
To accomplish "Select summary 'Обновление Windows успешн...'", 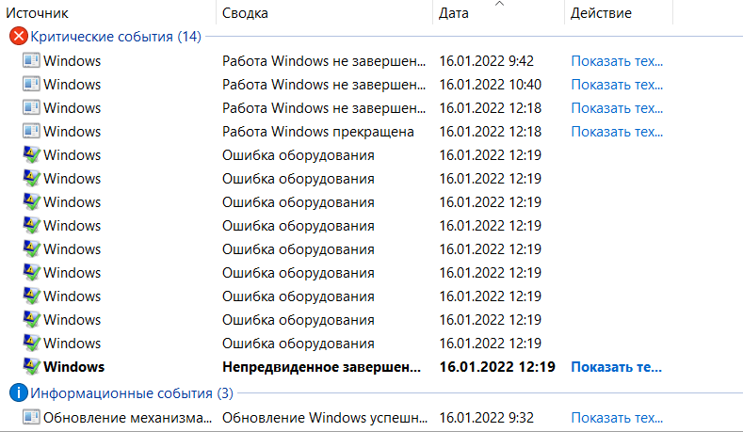I will pyautogui.click(x=325, y=418).
